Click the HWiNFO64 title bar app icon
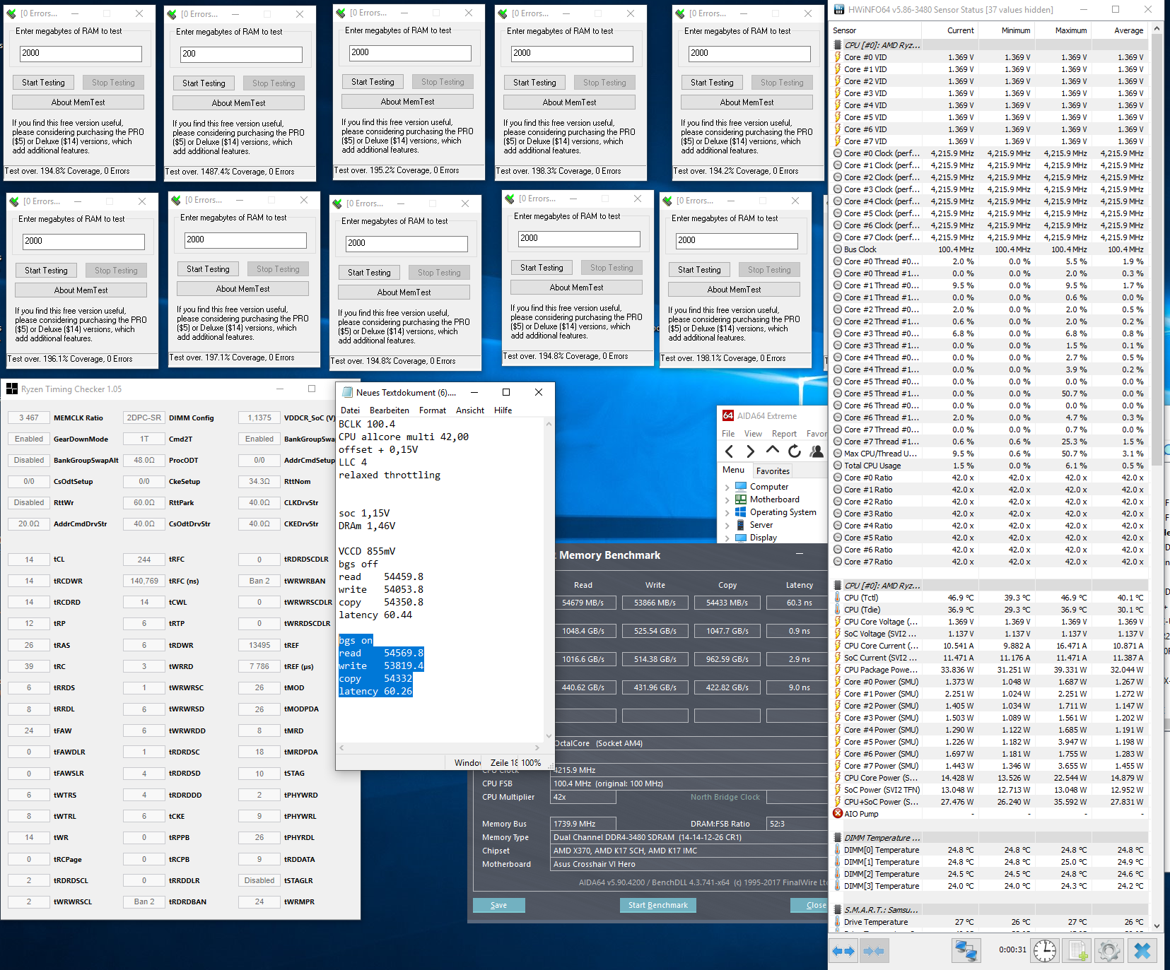Screen dimensions: 1170x970 (x=839, y=9)
